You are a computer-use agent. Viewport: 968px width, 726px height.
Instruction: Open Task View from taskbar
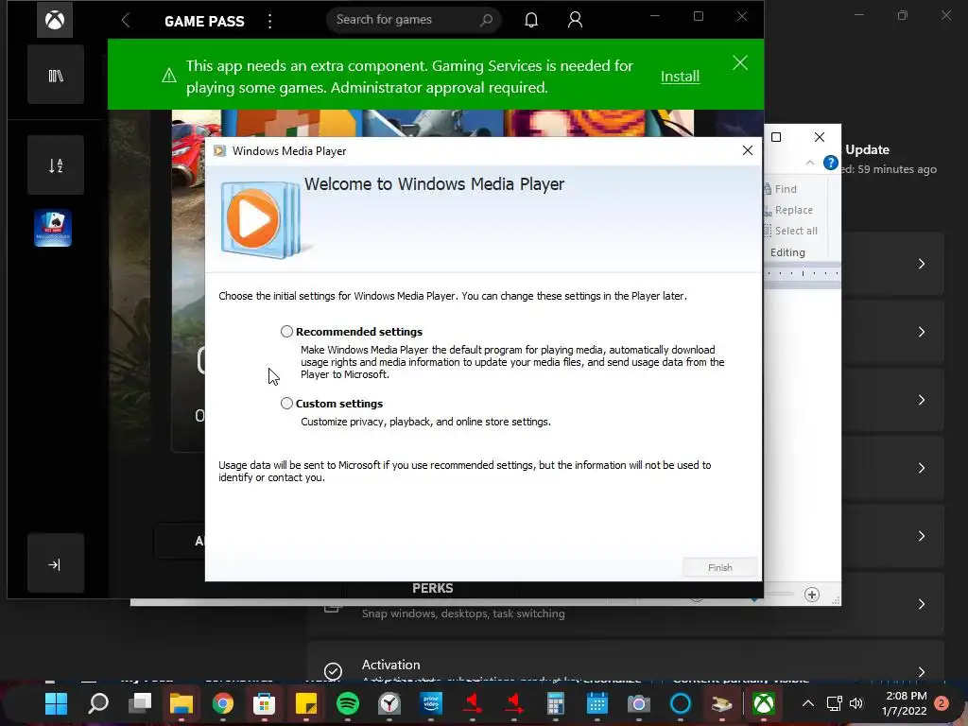(x=140, y=703)
